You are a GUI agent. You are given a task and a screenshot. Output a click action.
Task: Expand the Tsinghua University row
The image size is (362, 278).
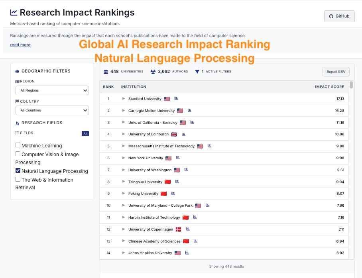124,182
